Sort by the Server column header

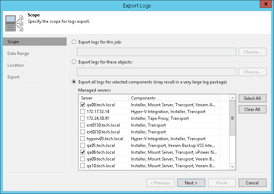103,98
